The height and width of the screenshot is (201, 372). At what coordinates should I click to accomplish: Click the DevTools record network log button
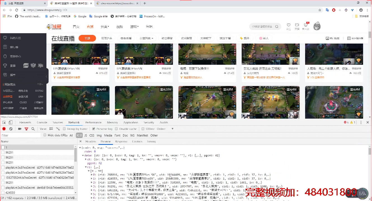click(x=4, y=129)
